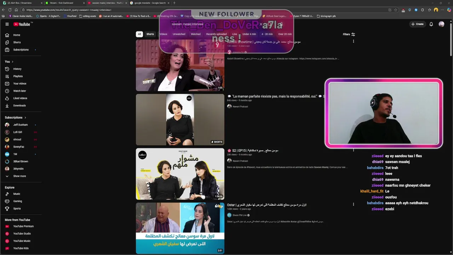Open Subscriptions in the sidebar

click(21, 50)
